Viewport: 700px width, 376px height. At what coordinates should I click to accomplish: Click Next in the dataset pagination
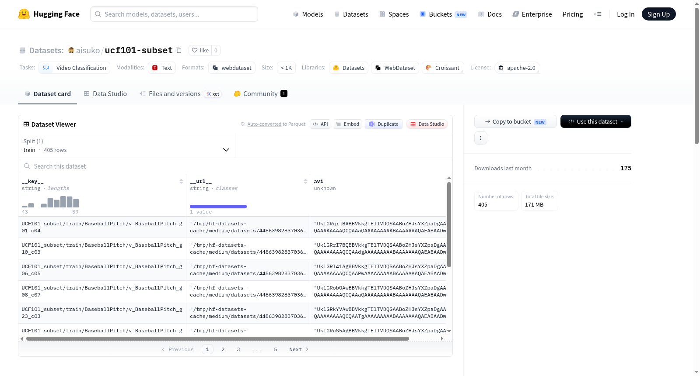pyautogui.click(x=299, y=349)
